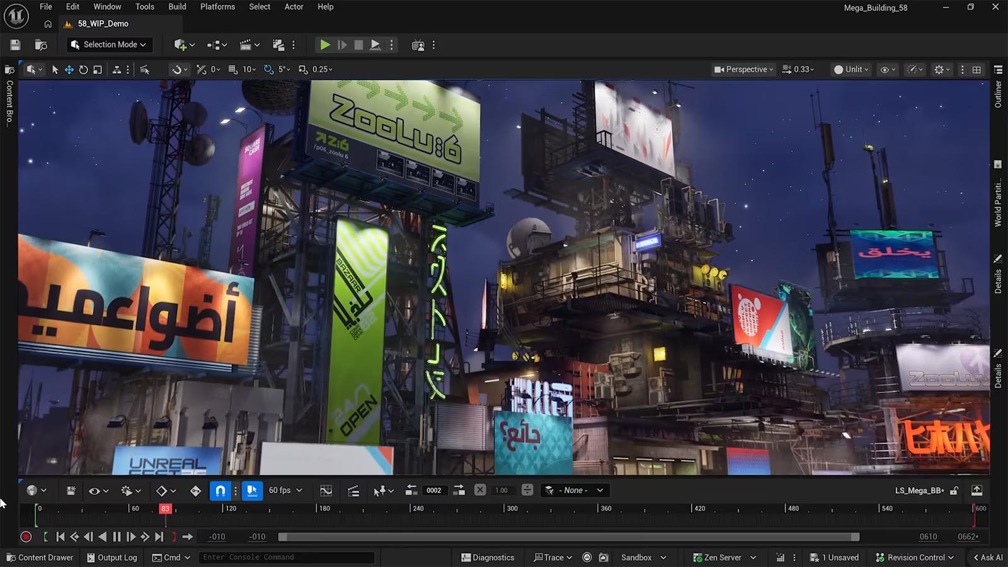
Task: Click the Simulate/platform device icon
Action: click(418, 45)
